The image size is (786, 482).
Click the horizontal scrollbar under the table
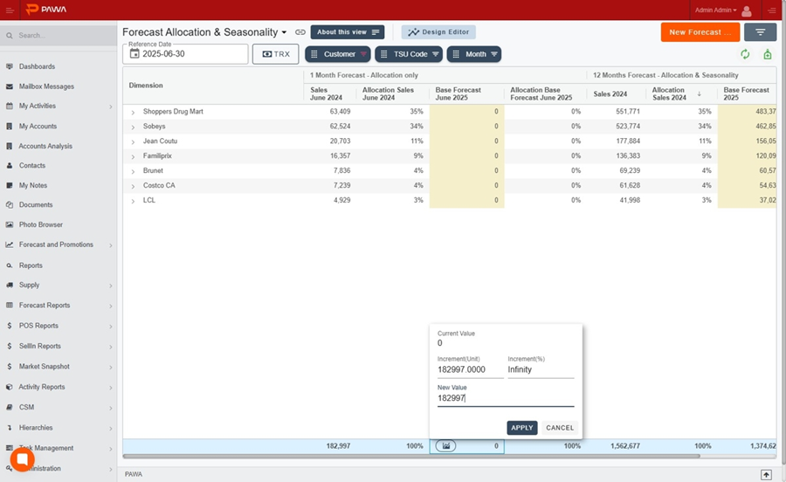click(x=411, y=457)
